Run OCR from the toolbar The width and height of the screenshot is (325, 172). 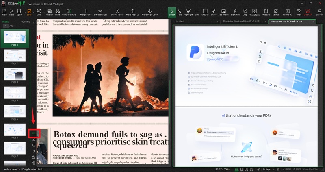(39, 12)
